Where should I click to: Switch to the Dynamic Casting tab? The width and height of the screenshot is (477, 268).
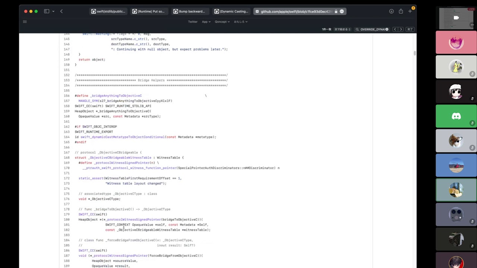point(231,12)
